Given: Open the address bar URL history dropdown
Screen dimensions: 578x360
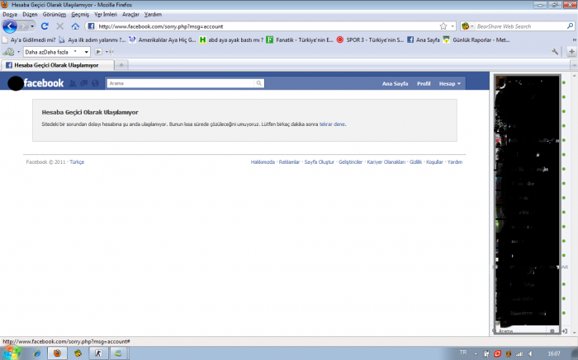Looking at the screenshot, I should pyautogui.click(x=452, y=26).
